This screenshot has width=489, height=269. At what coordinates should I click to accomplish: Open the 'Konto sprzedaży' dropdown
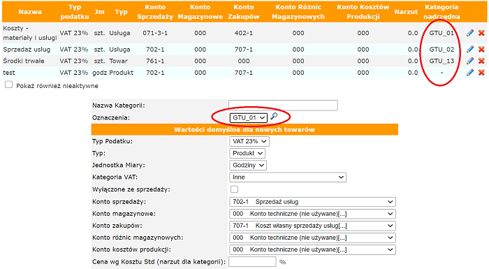[312, 202]
